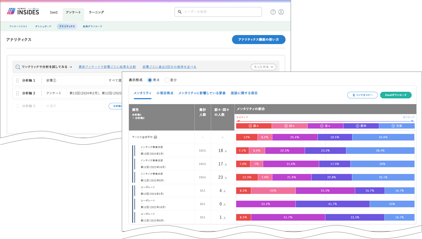
Task: Open the ラーニング tab
Action: pyautogui.click(x=96, y=13)
